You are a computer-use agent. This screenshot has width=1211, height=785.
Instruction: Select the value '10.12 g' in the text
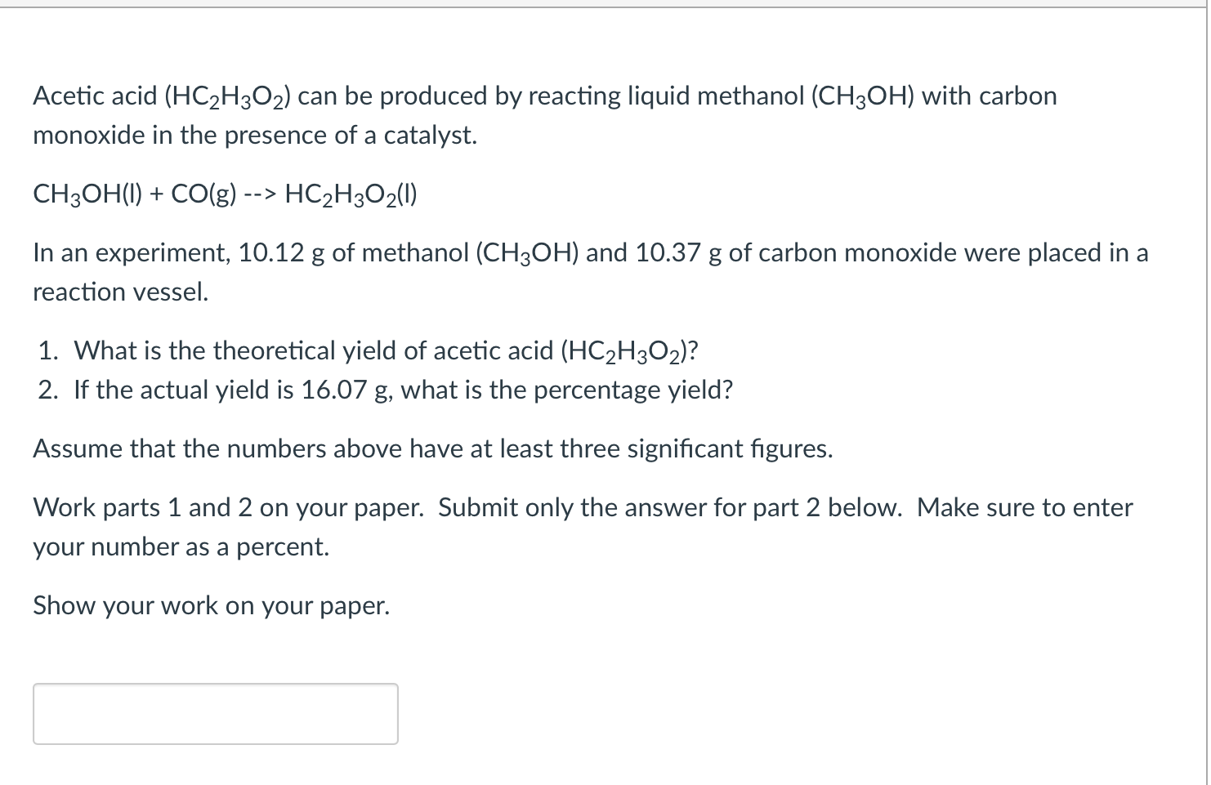282,252
